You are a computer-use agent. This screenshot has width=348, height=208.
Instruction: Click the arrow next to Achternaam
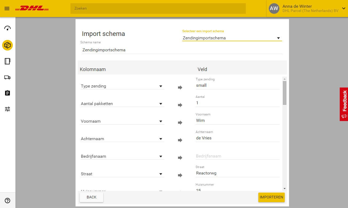click(180, 140)
